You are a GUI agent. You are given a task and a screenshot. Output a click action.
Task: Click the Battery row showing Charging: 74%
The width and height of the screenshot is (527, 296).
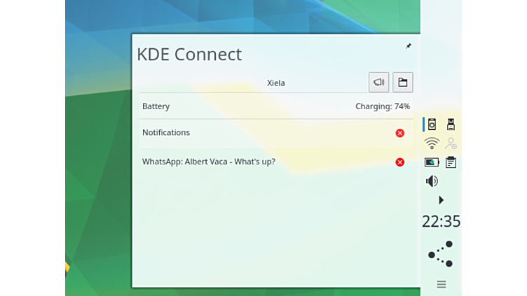(x=275, y=106)
